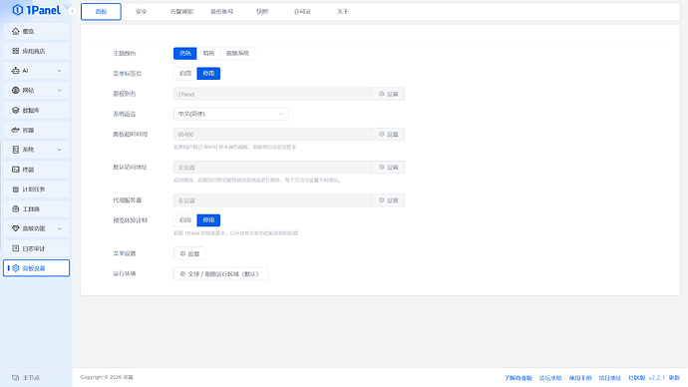Expand the 网站 submenu chevron
Image resolution: width=688 pixels, height=387 pixels.
click(60, 91)
